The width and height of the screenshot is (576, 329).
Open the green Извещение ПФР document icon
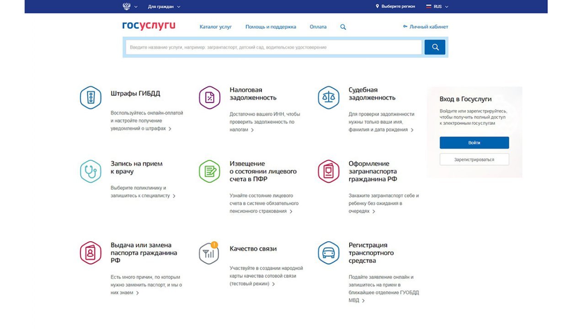pyautogui.click(x=209, y=171)
